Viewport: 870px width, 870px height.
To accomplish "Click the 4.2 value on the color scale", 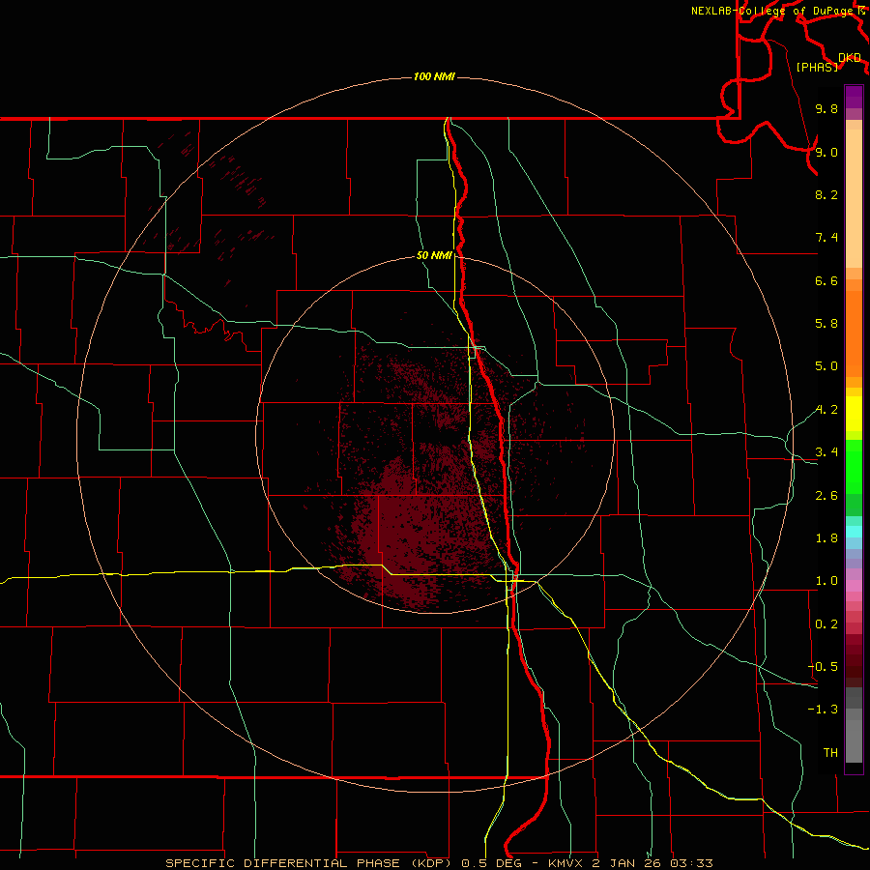I will point(826,410).
